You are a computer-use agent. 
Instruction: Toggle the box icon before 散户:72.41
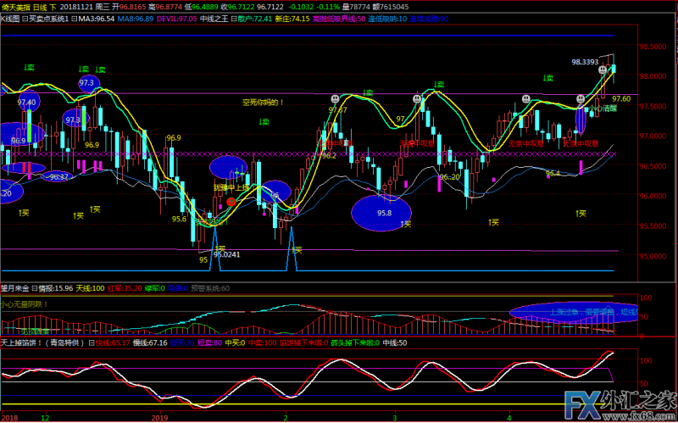234,19
